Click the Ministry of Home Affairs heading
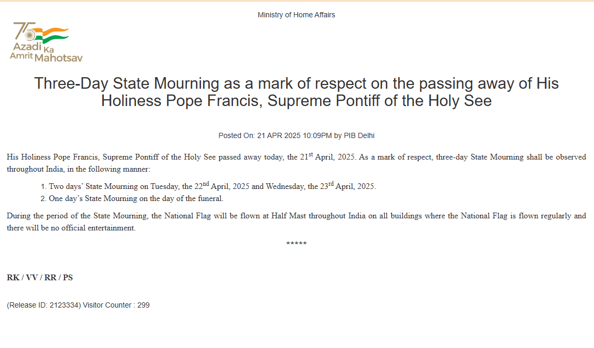Screen dimensions: 594x348 (296, 15)
